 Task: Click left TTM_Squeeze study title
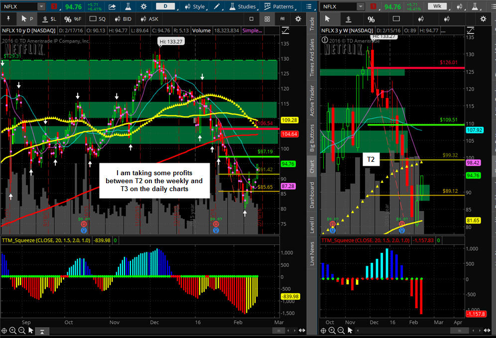pyautogui.click(x=46, y=240)
